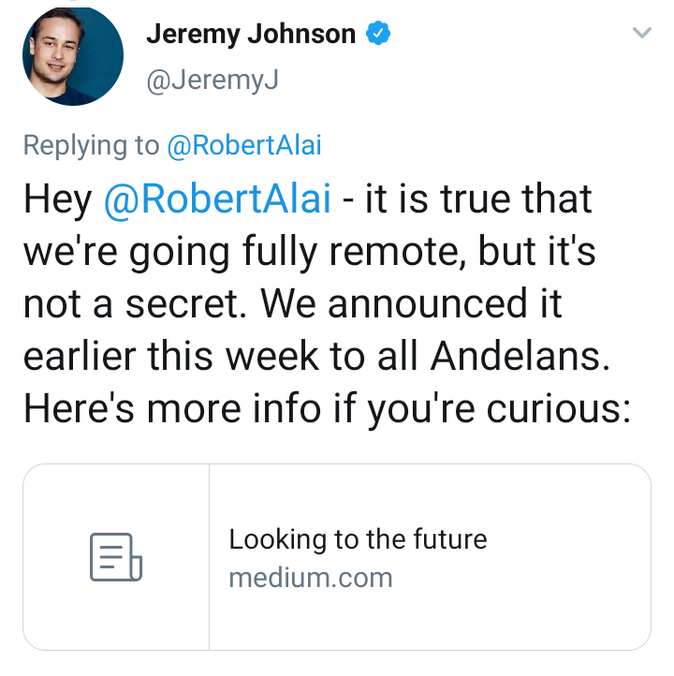Click the medium.com domain text
This screenshot has width=674, height=676.
click(311, 578)
